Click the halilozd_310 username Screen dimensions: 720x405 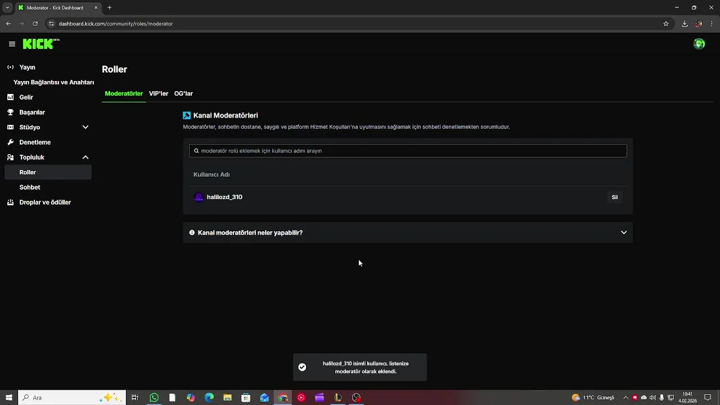pos(224,197)
